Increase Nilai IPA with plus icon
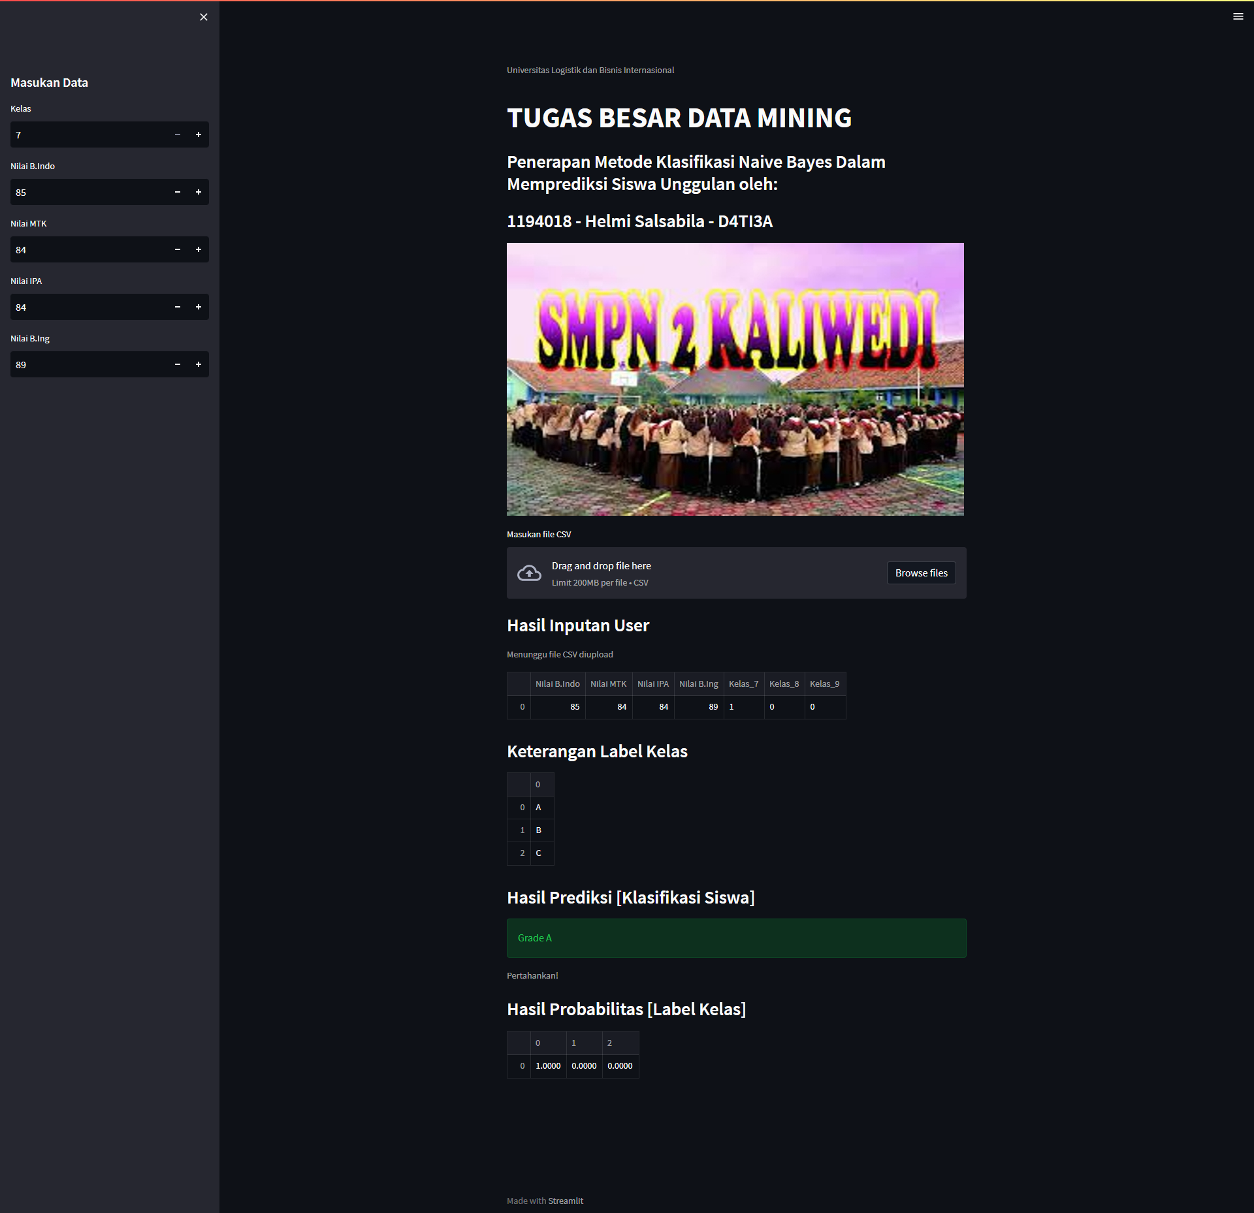The width and height of the screenshot is (1254, 1213). click(199, 307)
